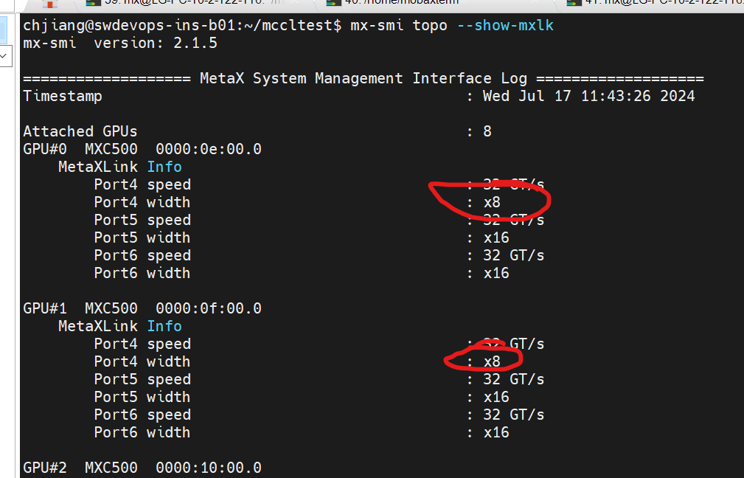Select GPU#0 Port4 width value 'x8'
744x478 pixels.
pyautogui.click(x=492, y=203)
